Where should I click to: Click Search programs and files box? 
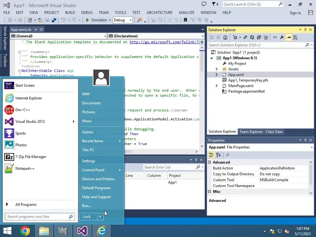[x=40, y=217]
